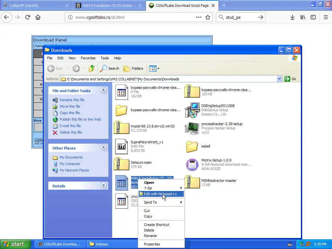332x249 pixels.
Task: Click Rename this file link
Action: tap(72, 100)
